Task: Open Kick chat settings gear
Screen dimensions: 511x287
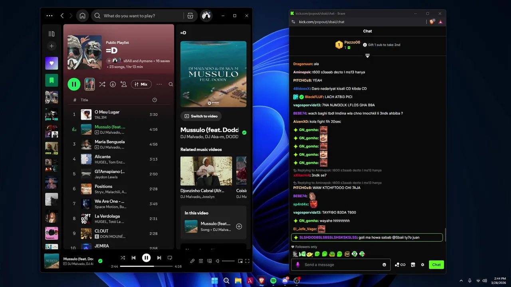Action: click(422, 265)
